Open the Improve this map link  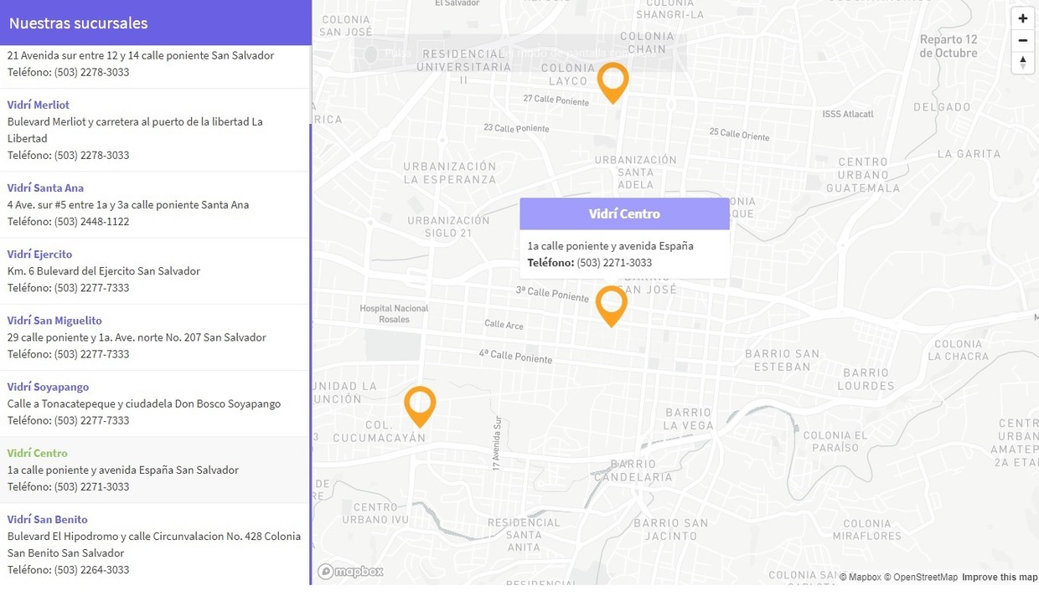[x=1000, y=577]
